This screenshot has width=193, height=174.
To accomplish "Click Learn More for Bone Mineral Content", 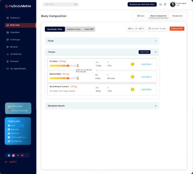I will point(147,89).
